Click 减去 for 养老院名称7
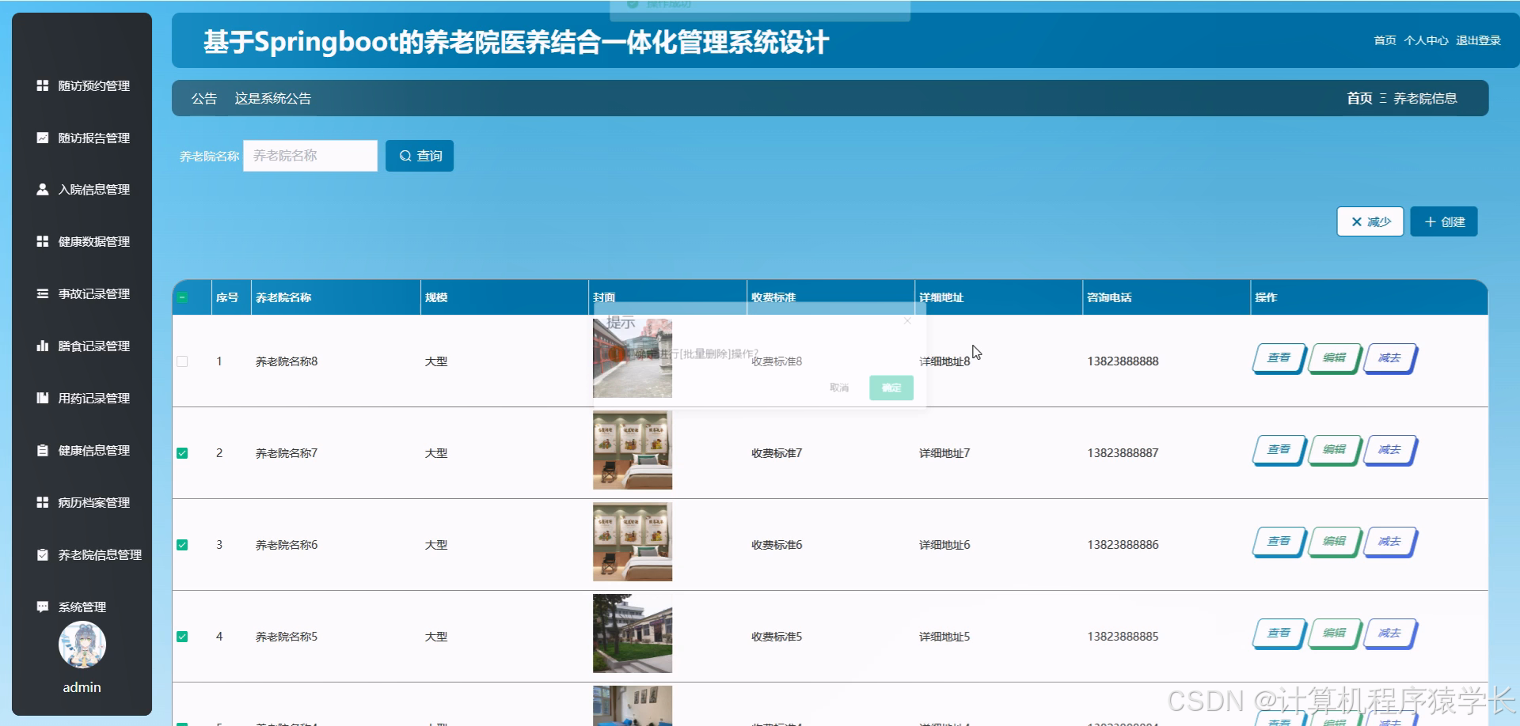Viewport: 1520px width, 726px height. [x=1389, y=450]
